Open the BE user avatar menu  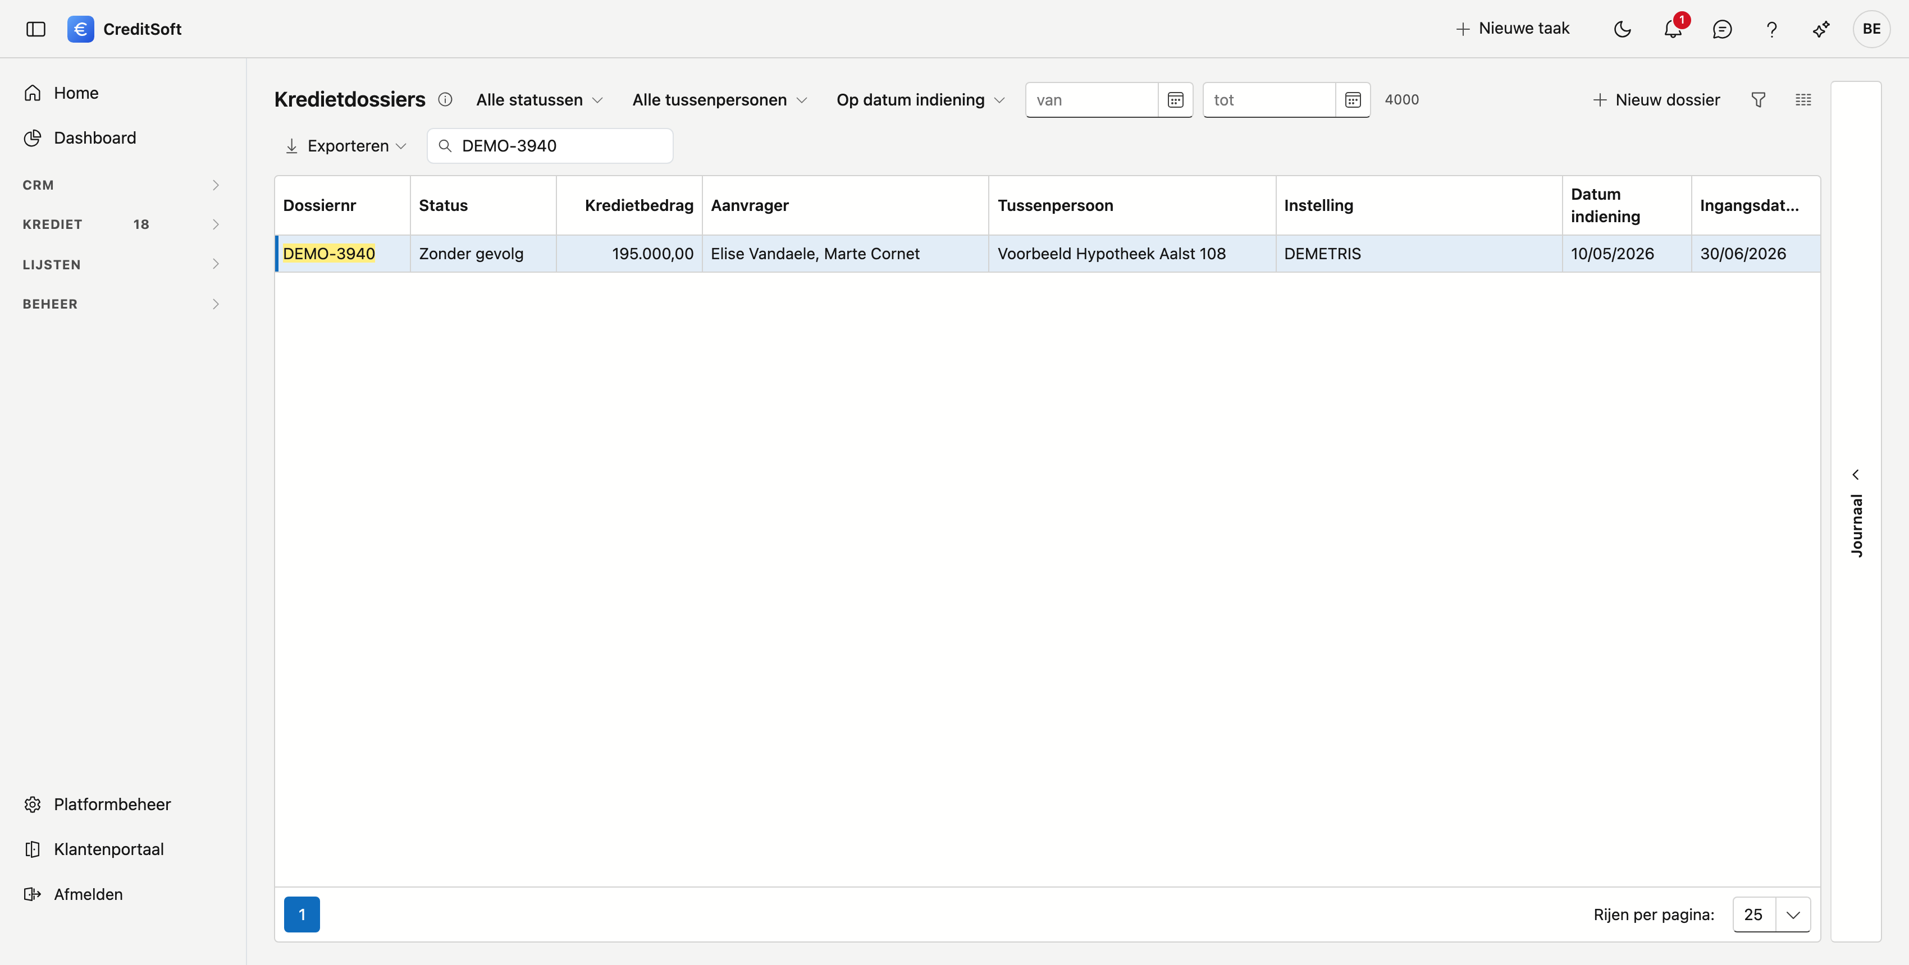tap(1871, 29)
